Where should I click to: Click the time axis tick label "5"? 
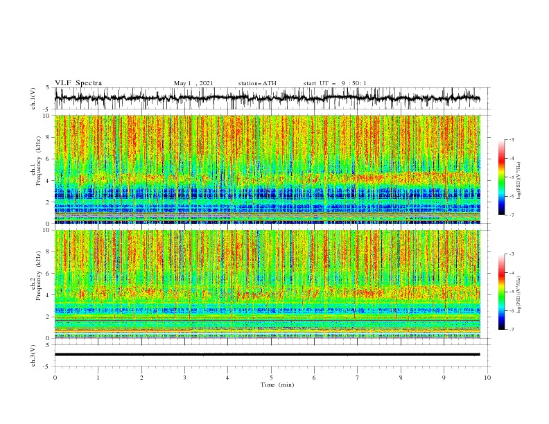(271, 378)
